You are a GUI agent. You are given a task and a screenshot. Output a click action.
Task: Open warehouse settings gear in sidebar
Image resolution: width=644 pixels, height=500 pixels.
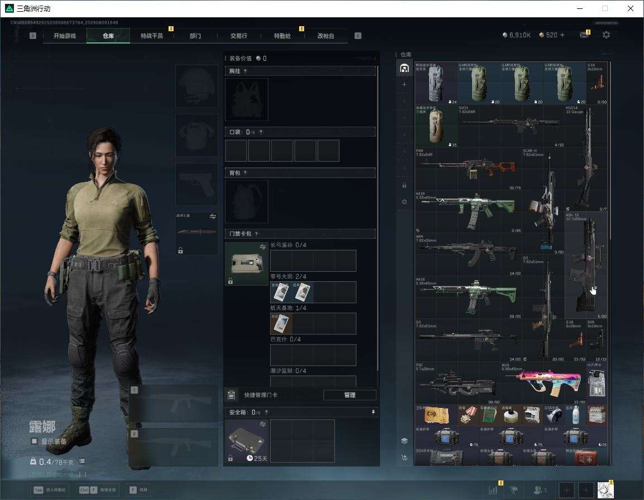[404, 201]
